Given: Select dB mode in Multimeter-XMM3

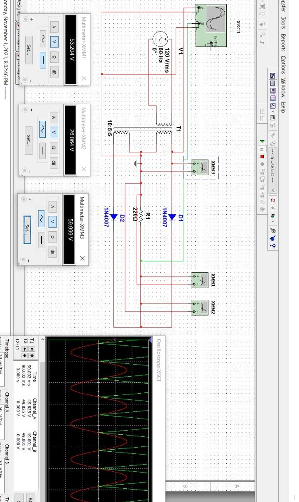Looking at the screenshot, I should [52, 252].
